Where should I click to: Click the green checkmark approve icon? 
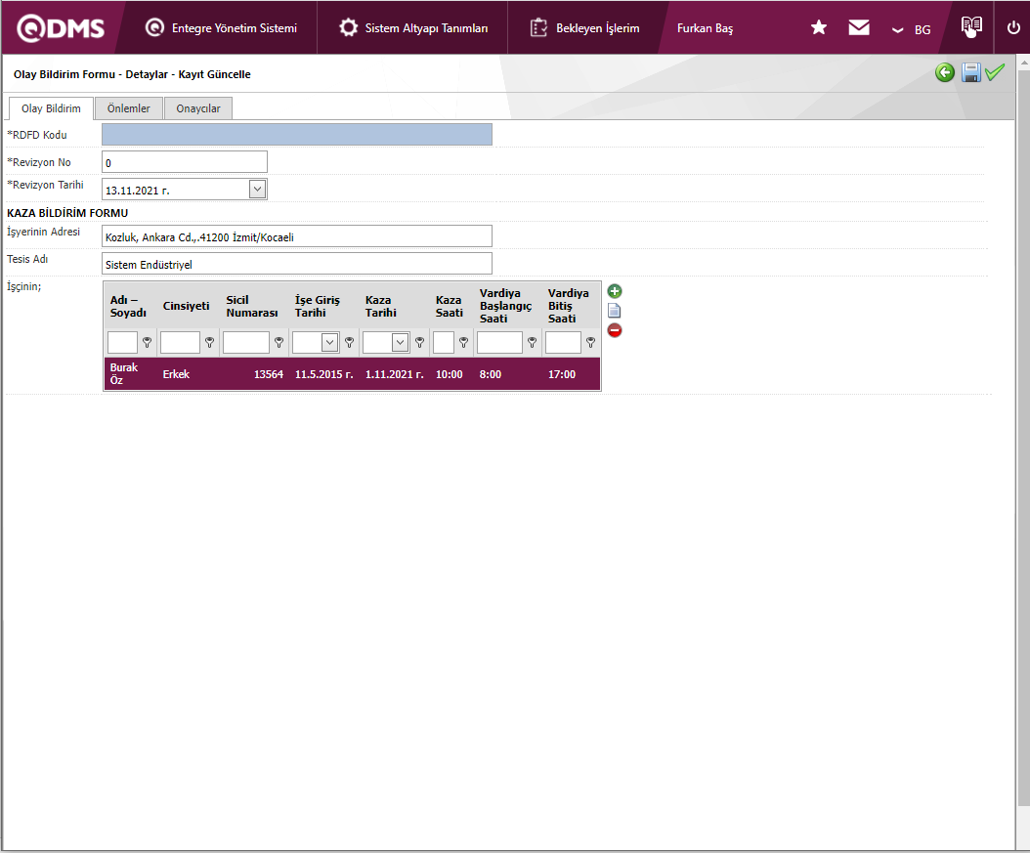(x=995, y=71)
